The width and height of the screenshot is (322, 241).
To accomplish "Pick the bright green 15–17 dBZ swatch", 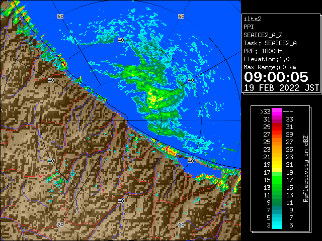I will [277, 180].
